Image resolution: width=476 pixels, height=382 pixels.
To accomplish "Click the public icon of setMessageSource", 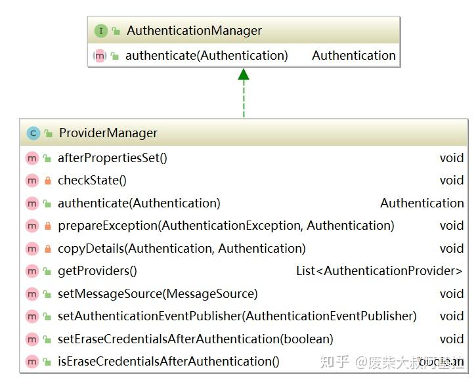I will tap(47, 294).
